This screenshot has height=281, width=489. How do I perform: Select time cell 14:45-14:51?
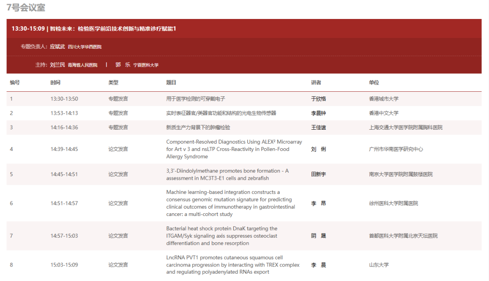64,174
